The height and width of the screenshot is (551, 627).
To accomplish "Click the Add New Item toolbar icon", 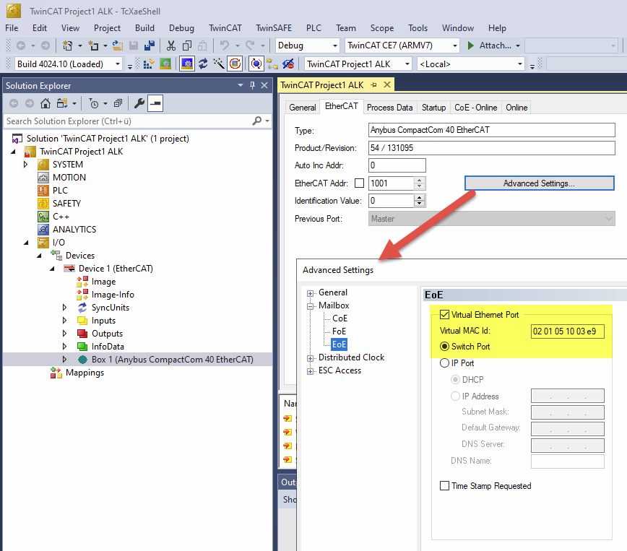I will point(93,45).
